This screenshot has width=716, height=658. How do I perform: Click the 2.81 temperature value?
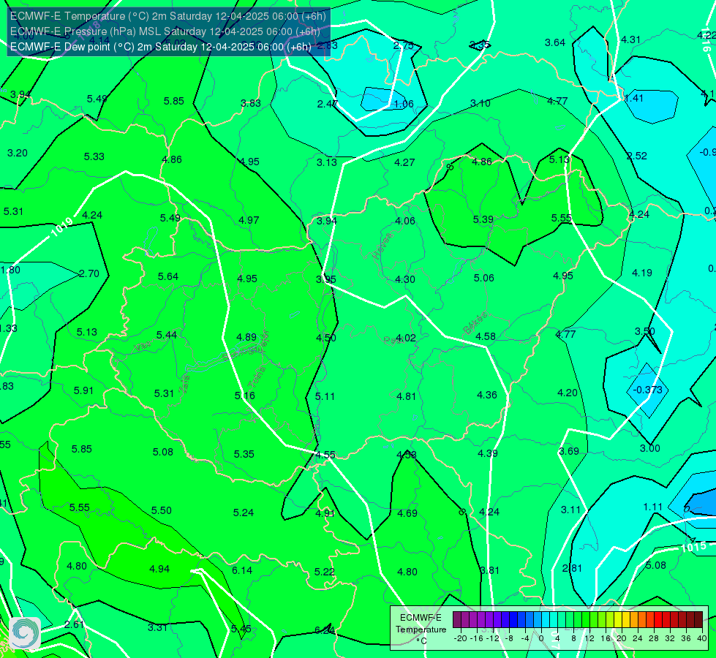[x=572, y=569]
